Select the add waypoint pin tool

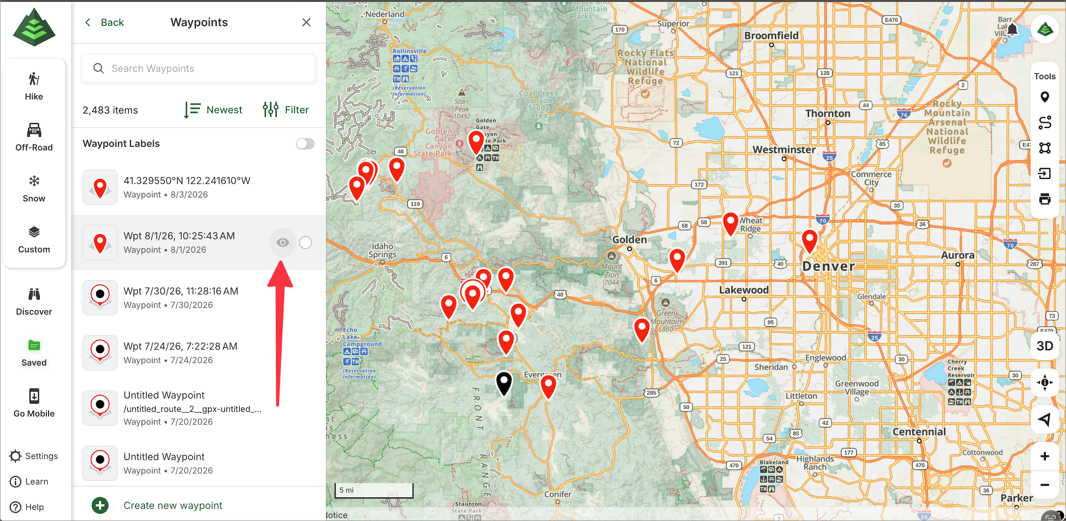1045,97
